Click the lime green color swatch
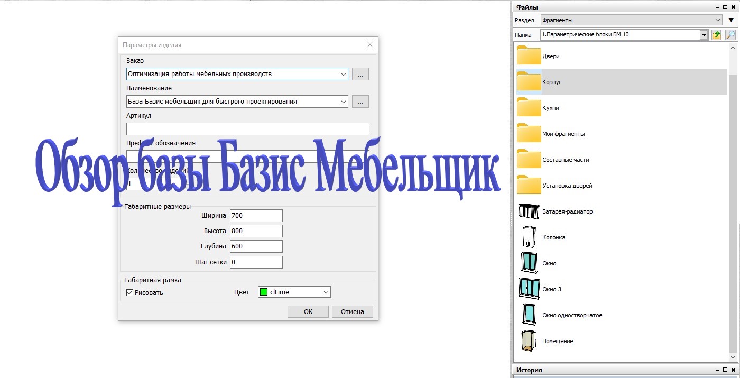740x378 pixels. [x=264, y=292]
